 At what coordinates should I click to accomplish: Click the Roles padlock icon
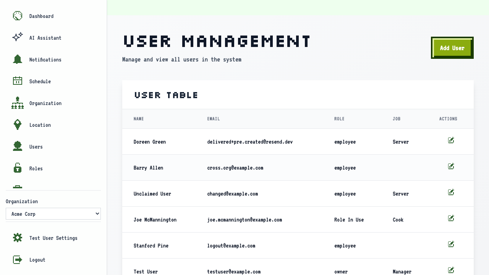click(18, 168)
